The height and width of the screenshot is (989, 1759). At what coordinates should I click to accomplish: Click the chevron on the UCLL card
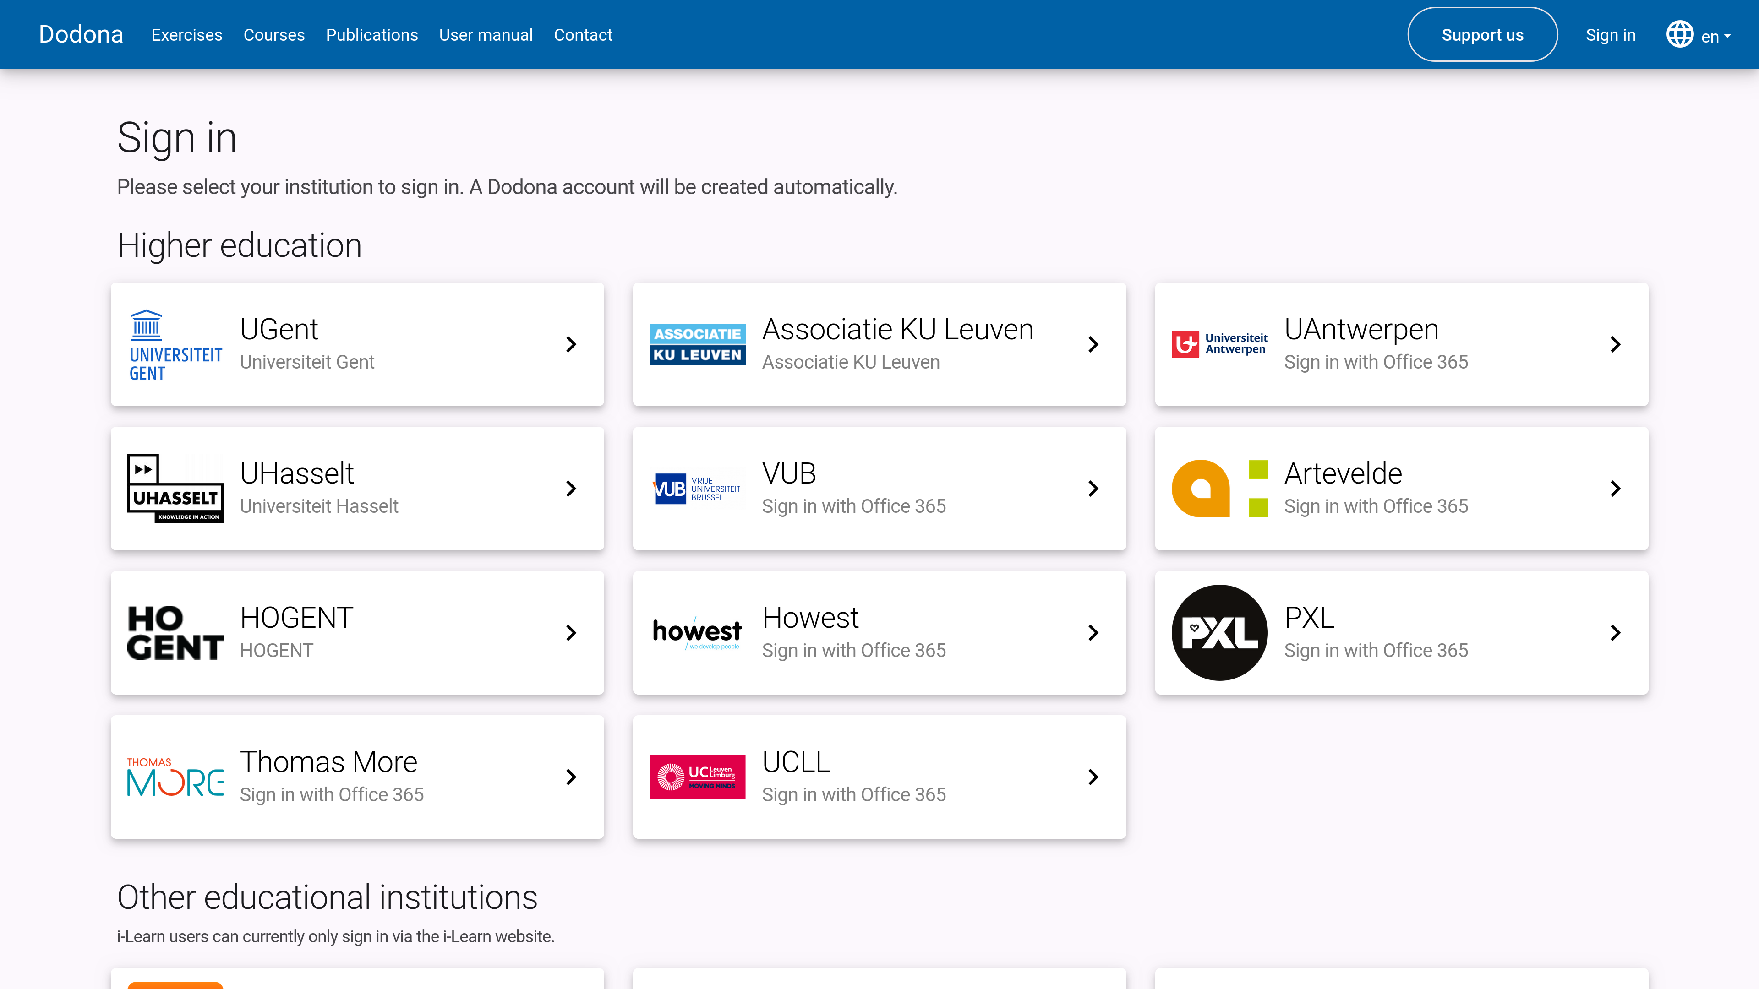[1093, 777]
